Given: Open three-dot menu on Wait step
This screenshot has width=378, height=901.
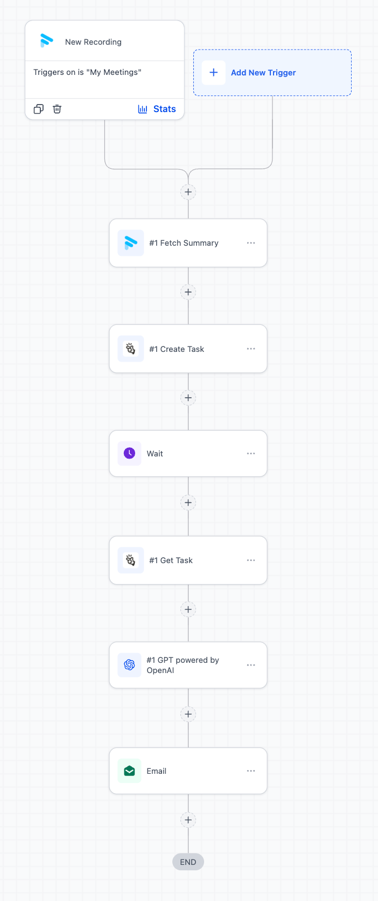Looking at the screenshot, I should 251,453.
